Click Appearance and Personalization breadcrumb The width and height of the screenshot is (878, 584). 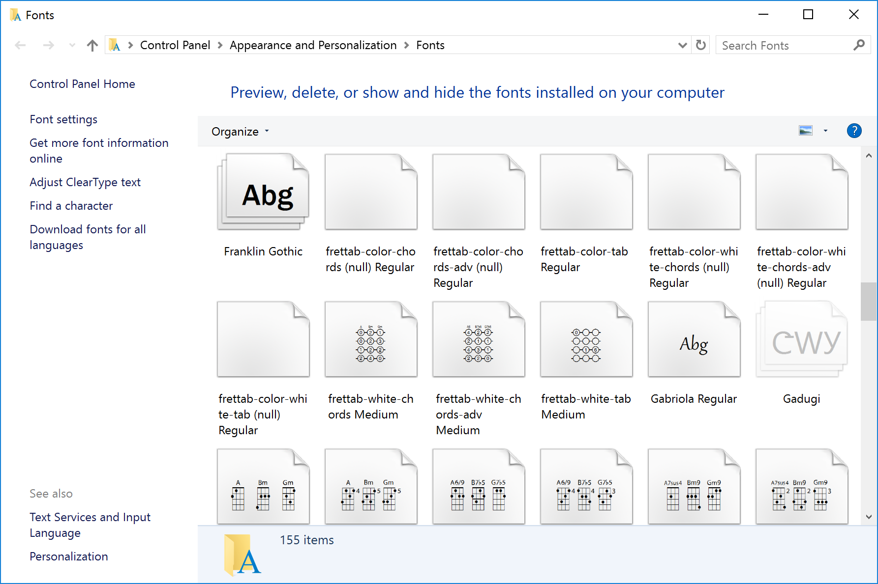[x=313, y=45]
